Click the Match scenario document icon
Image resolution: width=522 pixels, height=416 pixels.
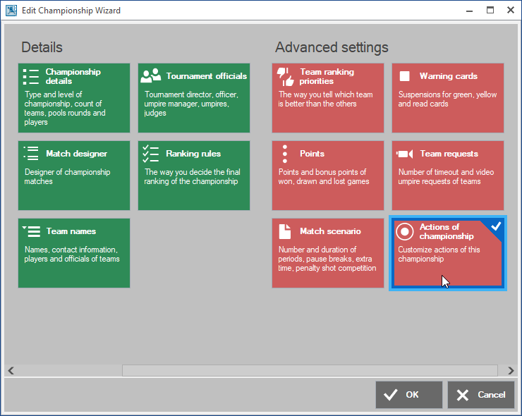[x=285, y=231]
